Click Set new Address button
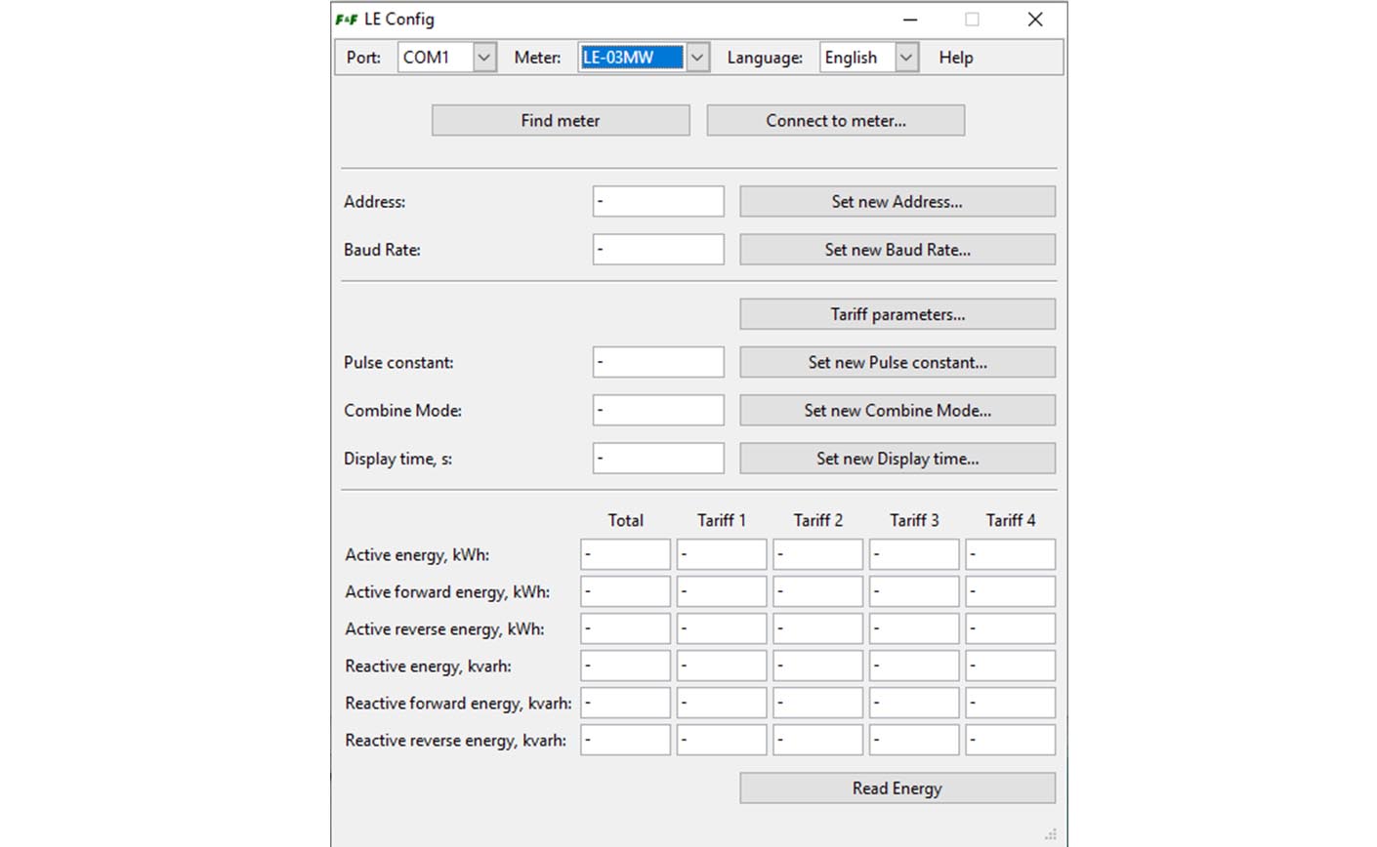 [897, 202]
